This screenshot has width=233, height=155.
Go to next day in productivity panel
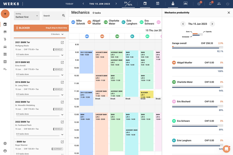coord(212,24)
